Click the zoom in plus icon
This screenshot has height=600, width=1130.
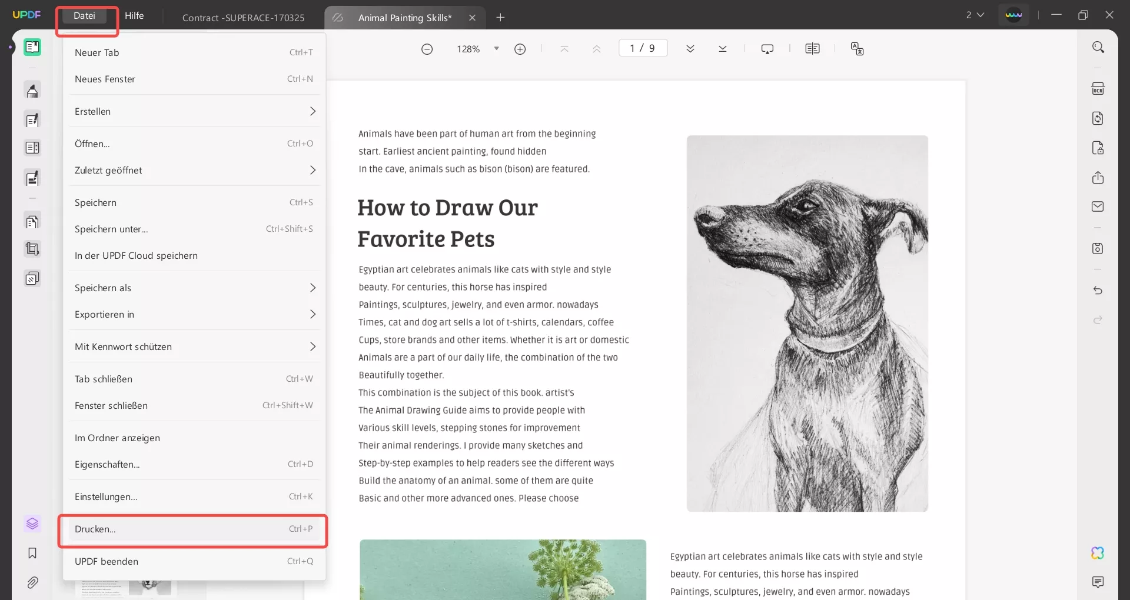coord(520,49)
